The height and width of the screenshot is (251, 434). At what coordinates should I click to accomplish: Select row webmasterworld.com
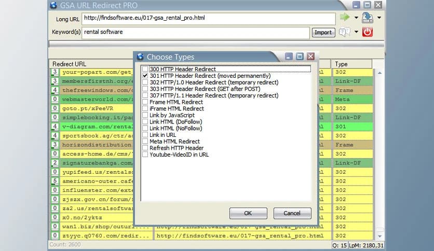point(97,99)
